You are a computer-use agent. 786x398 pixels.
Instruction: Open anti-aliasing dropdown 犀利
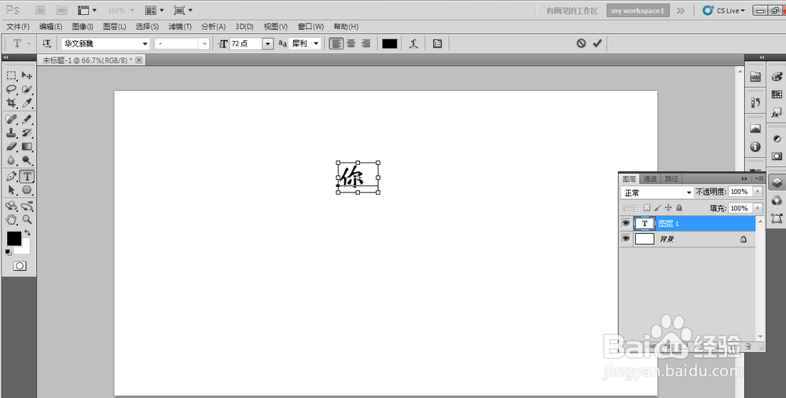click(x=305, y=43)
